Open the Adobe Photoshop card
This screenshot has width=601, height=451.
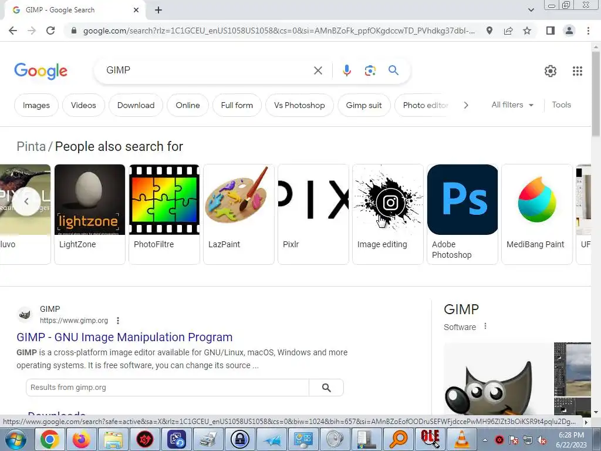462,214
